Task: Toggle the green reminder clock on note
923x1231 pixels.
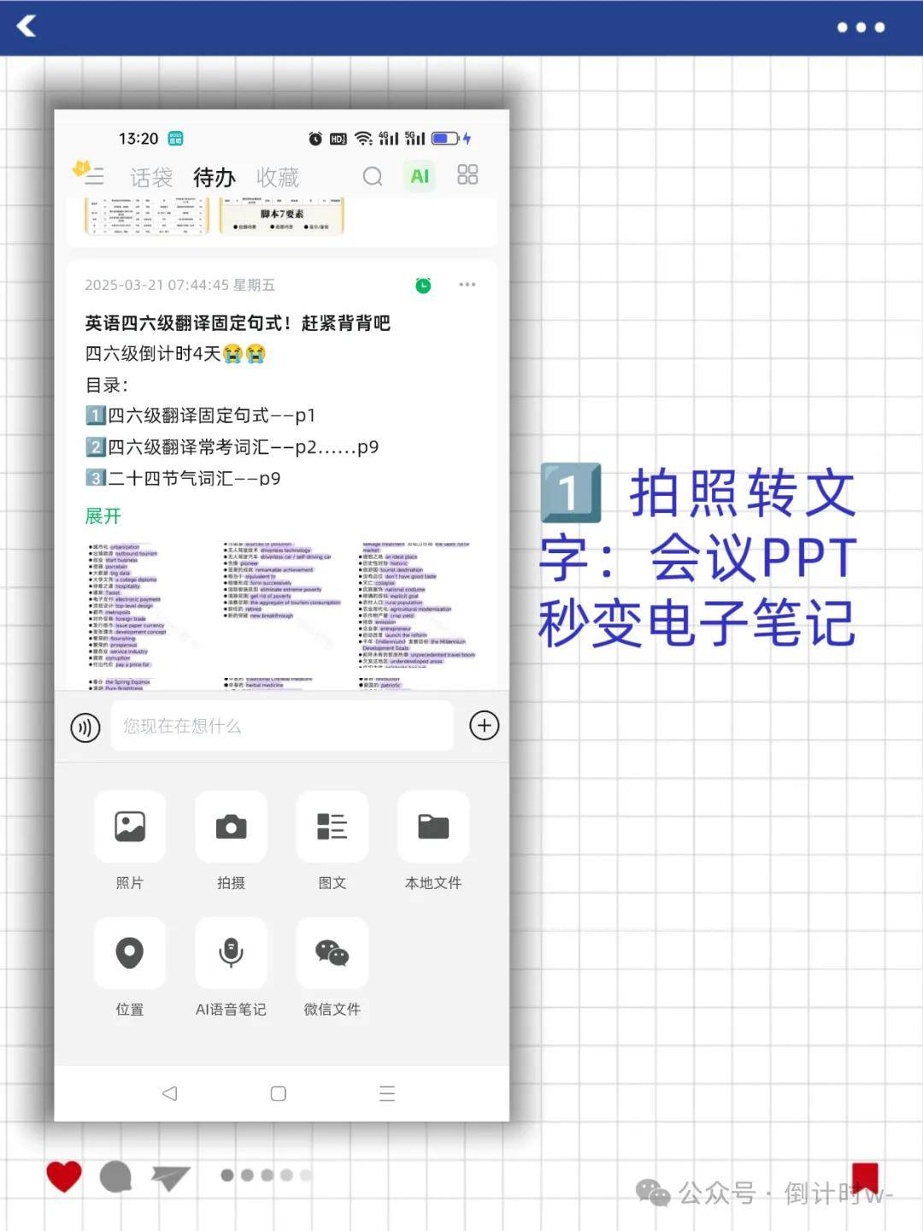Action: [423, 286]
